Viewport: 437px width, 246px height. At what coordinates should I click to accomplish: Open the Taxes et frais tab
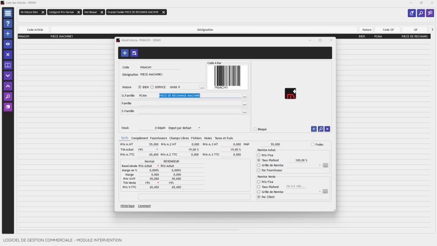point(224,138)
